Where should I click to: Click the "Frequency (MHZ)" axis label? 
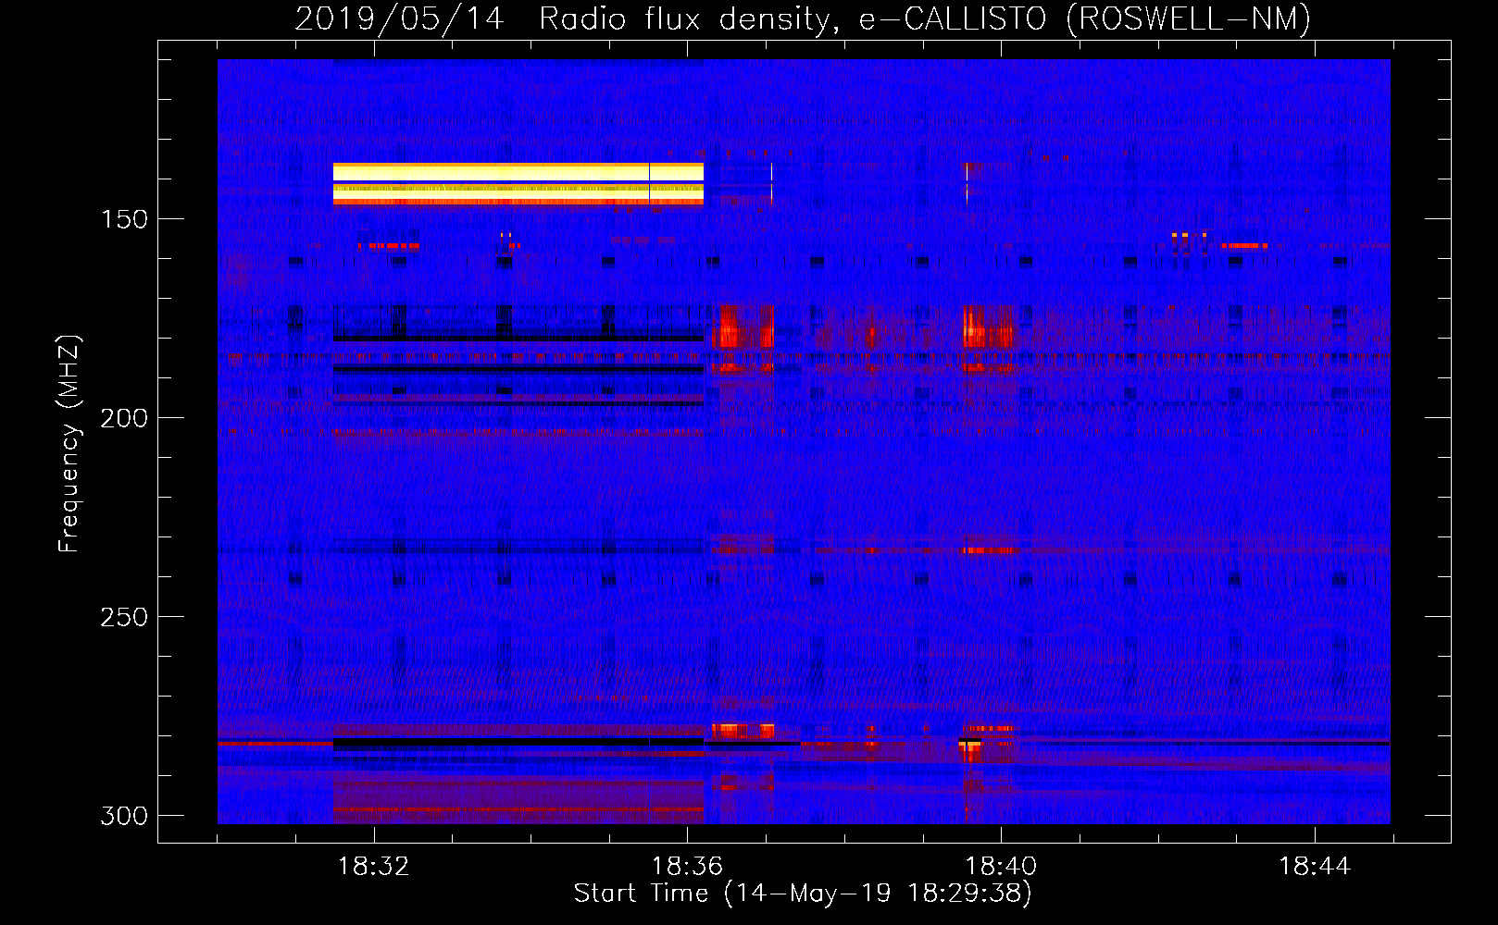click(x=69, y=443)
